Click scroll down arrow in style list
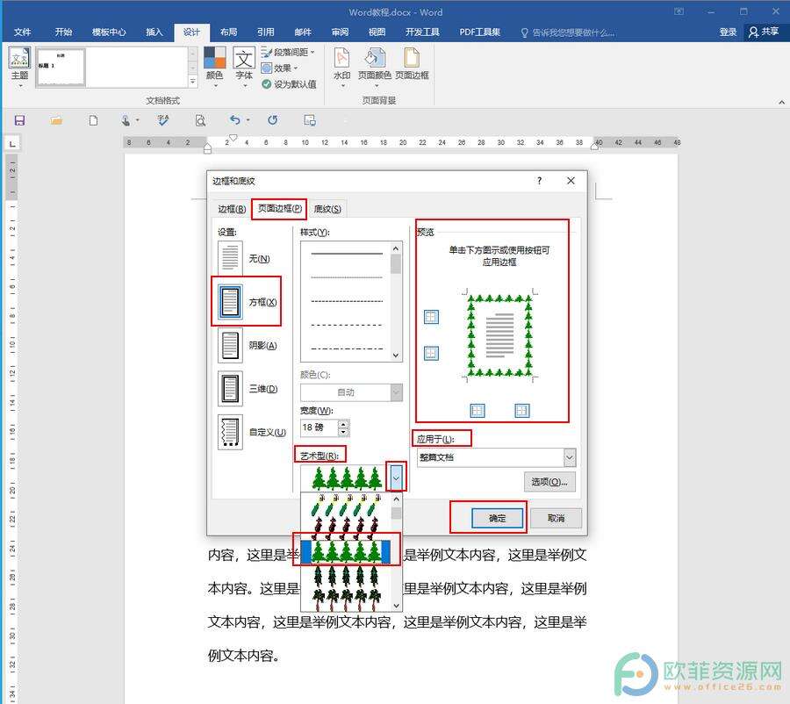 (x=396, y=356)
